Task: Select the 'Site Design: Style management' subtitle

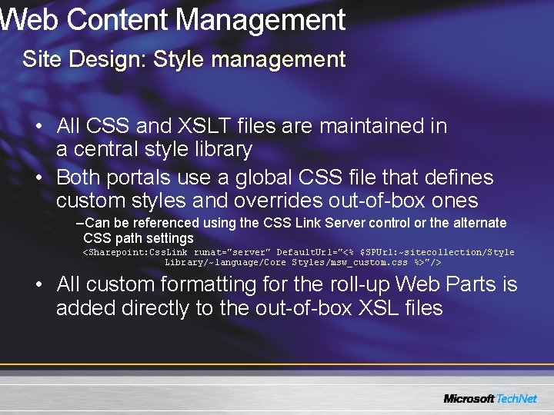Action: (x=184, y=59)
